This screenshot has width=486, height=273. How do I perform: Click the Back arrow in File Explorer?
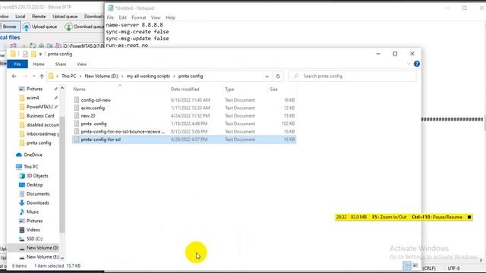tap(14, 76)
